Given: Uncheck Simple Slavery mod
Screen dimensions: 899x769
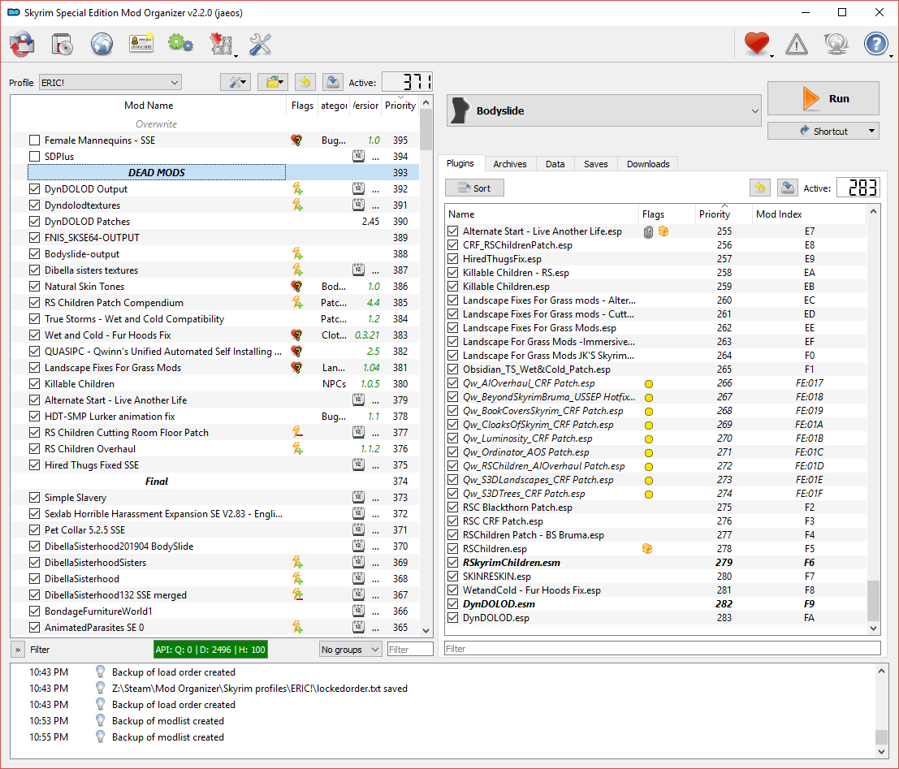Looking at the screenshot, I should click(x=34, y=497).
